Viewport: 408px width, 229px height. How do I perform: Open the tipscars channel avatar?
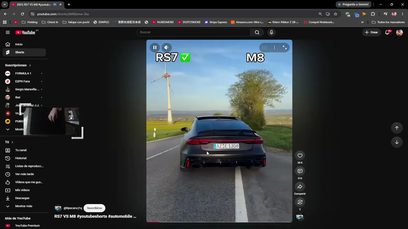coord(58,208)
